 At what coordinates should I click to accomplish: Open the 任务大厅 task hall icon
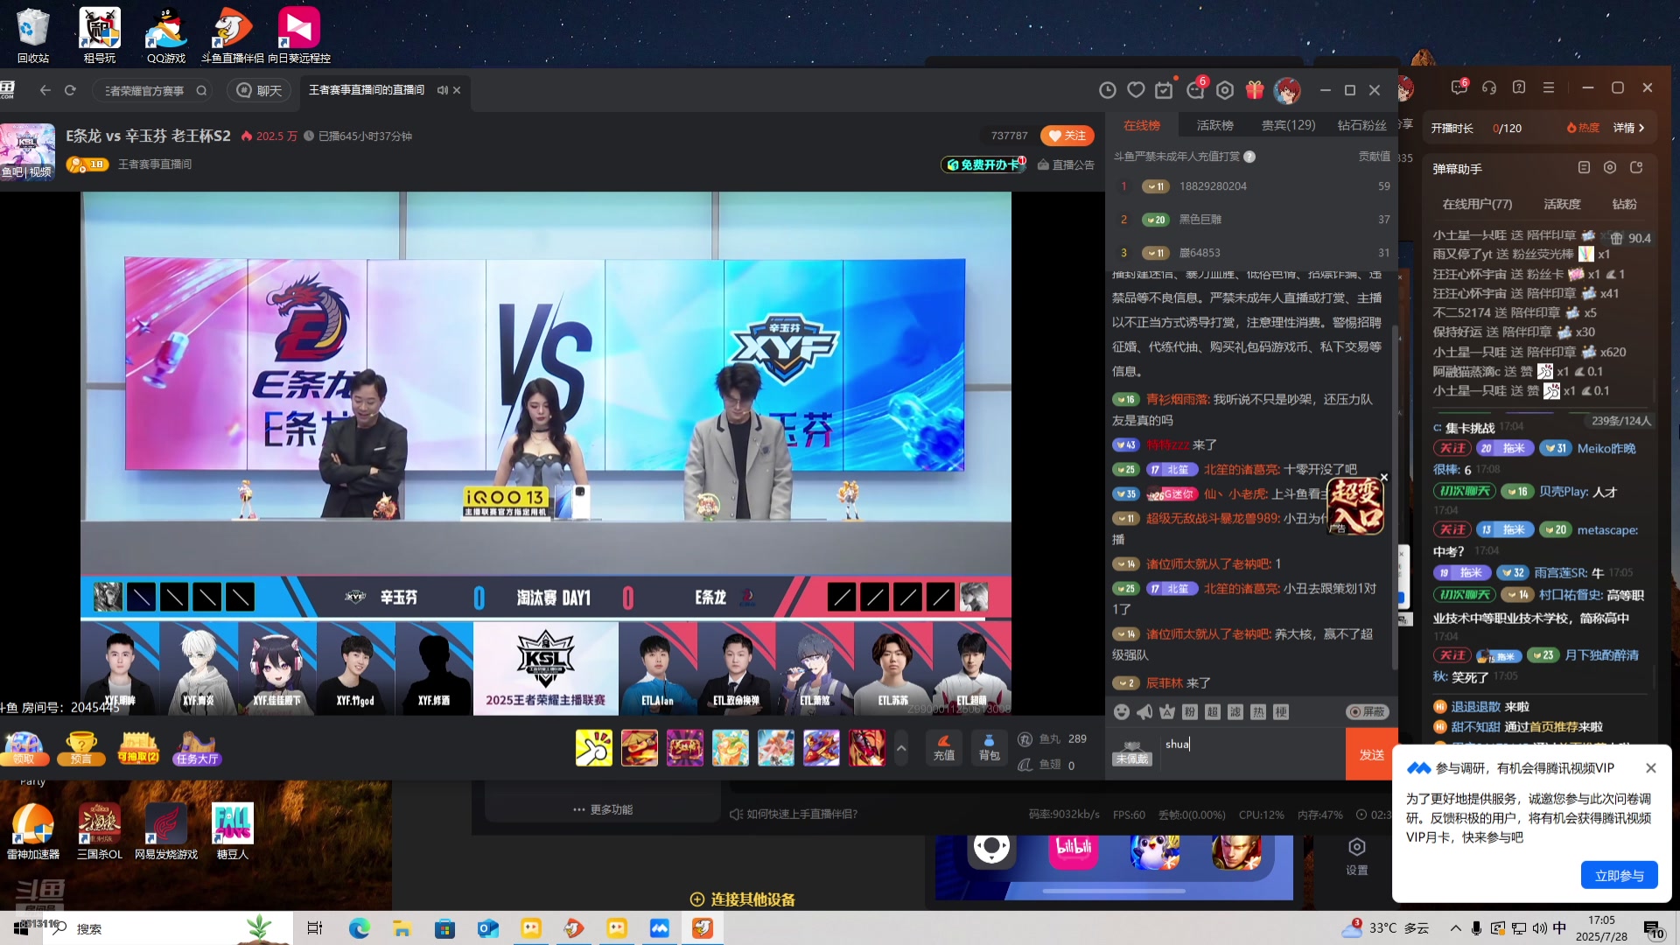click(x=198, y=748)
